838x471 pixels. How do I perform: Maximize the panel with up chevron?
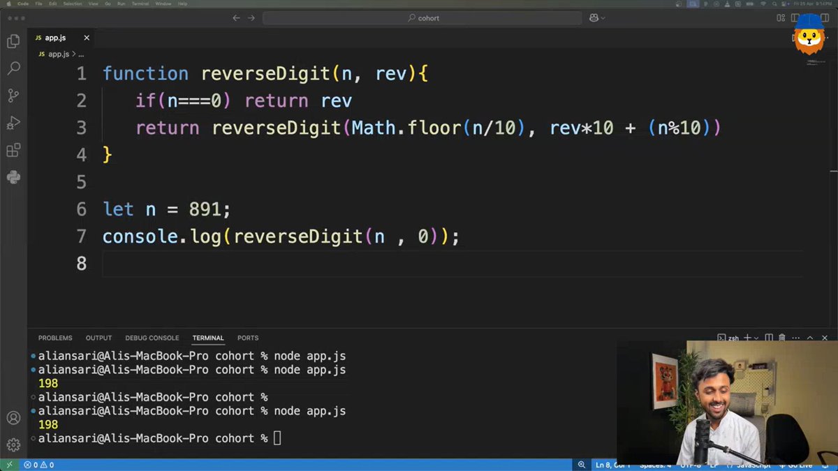point(810,338)
